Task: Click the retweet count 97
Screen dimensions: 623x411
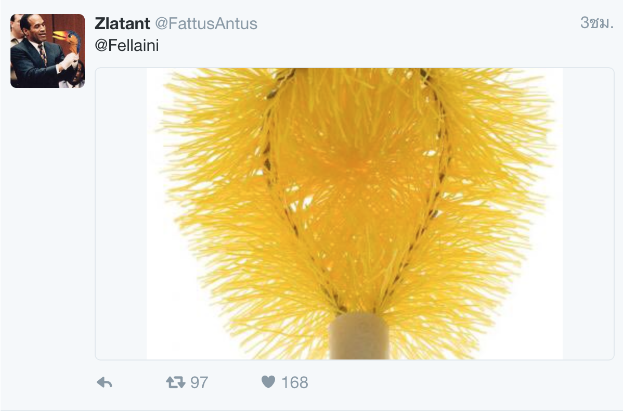Action: pyautogui.click(x=199, y=383)
